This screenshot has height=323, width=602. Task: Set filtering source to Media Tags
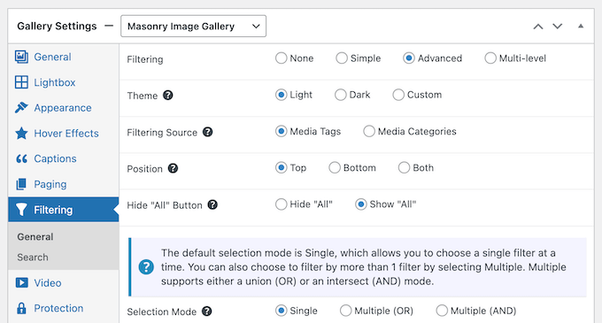(x=281, y=131)
